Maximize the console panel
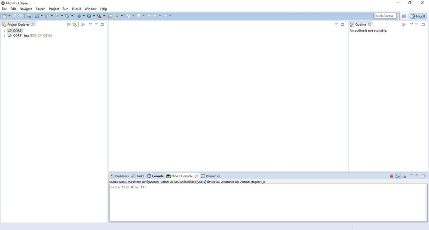 (x=423, y=176)
